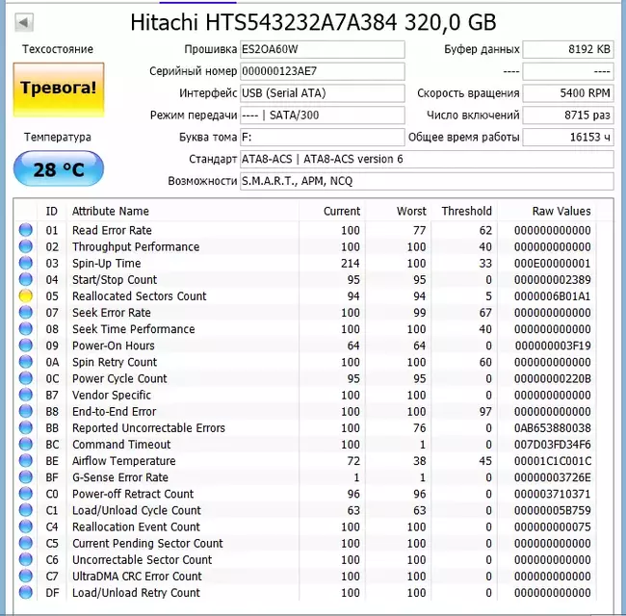Click the blue status icon for Spin-Up Time
The width and height of the screenshot is (626, 616).
point(26,263)
